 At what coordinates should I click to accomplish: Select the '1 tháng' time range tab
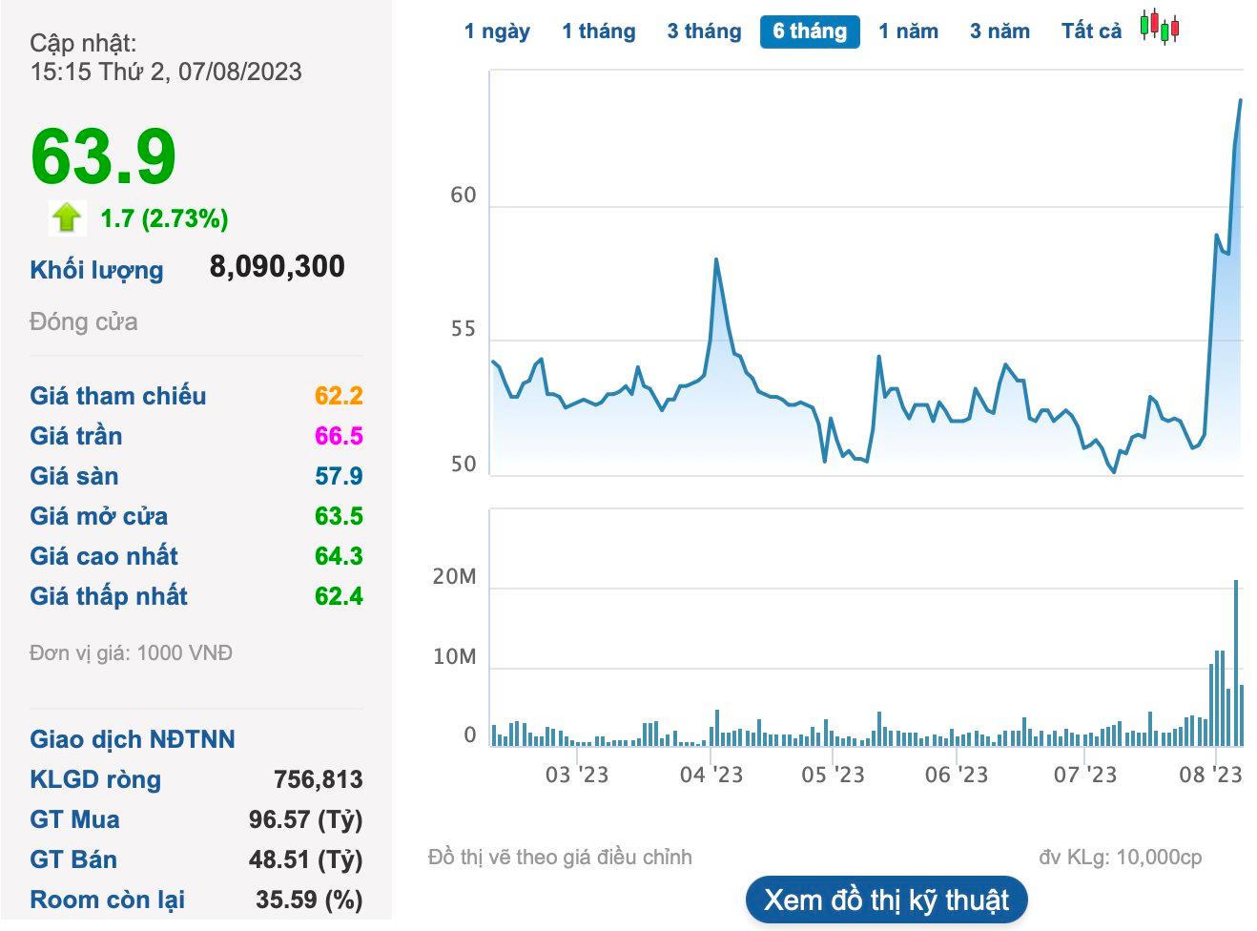(598, 31)
